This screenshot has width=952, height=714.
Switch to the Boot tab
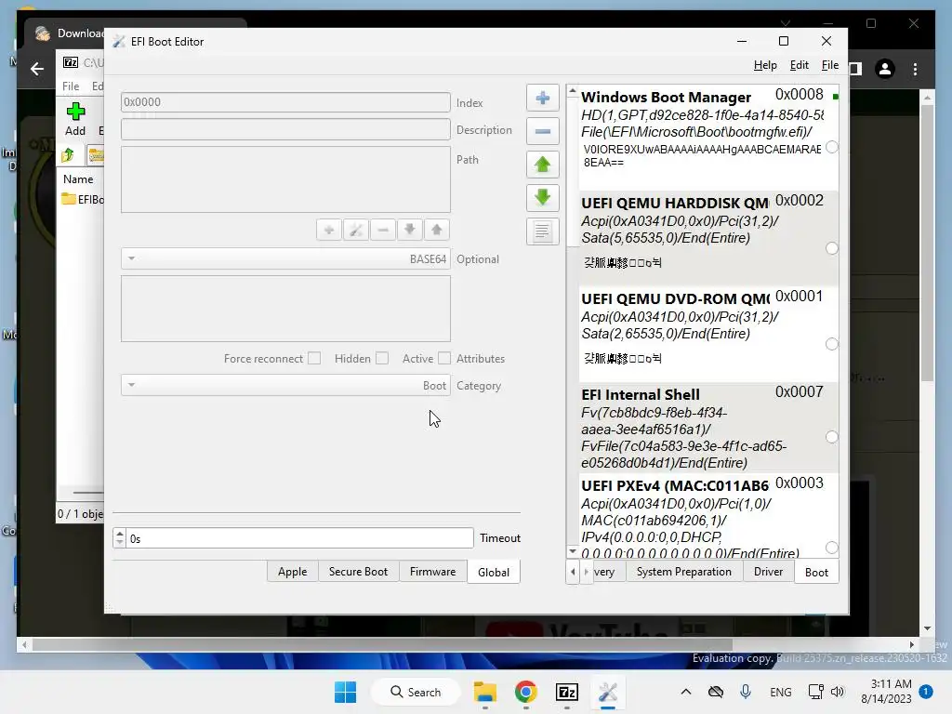pyautogui.click(x=816, y=572)
